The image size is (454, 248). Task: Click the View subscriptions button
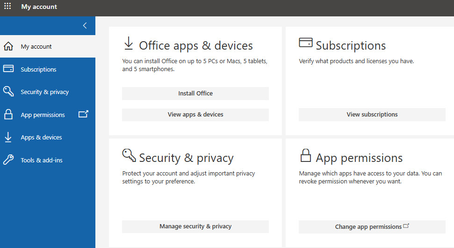pyautogui.click(x=372, y=115)
